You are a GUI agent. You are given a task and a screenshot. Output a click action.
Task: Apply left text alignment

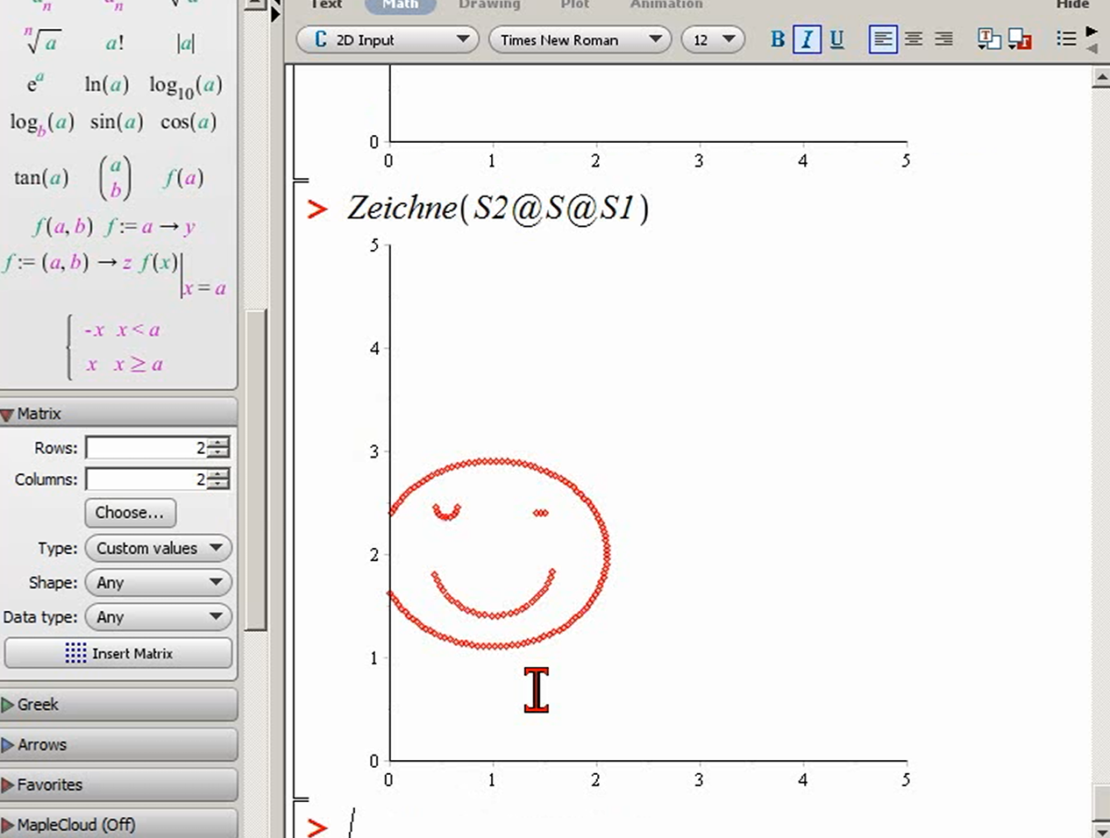click(x=883, y=39)
